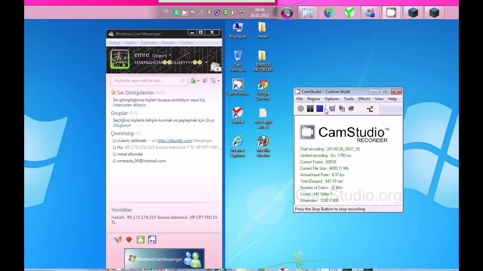Open the Region menu in CamStudio
This screenshot has height=271, width=483.
[314, 99]
